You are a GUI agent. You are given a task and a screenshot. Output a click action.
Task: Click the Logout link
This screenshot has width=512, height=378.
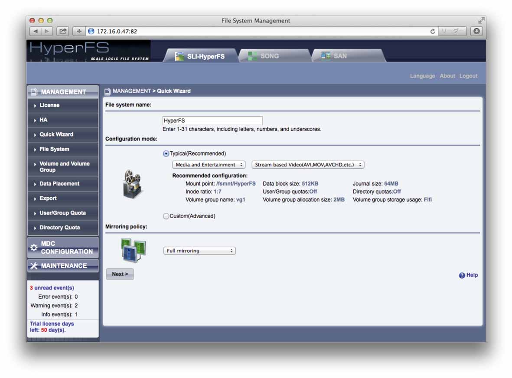coord(468,76)
